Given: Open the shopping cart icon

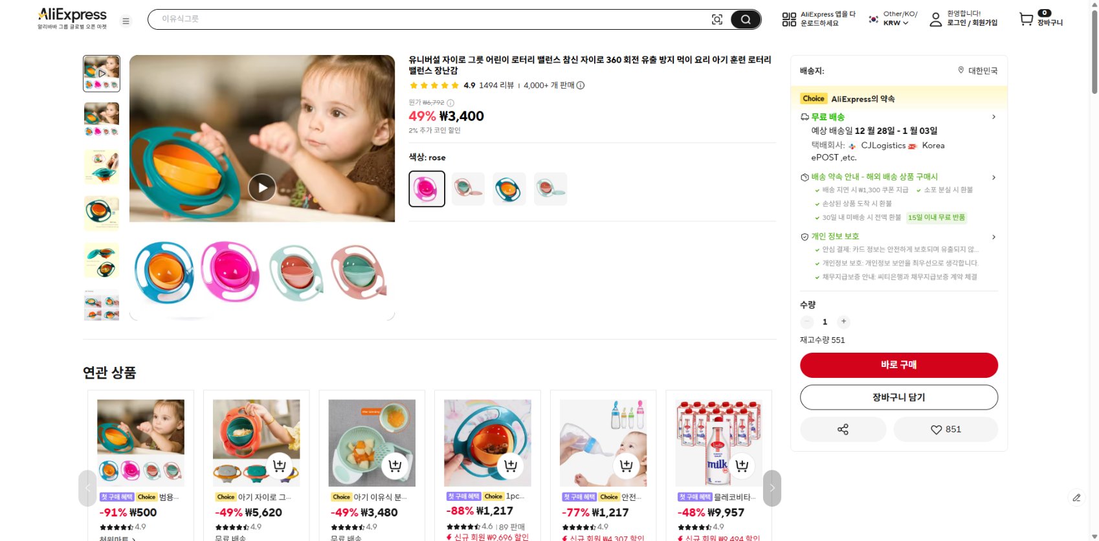Looking at the screenshot, I should coord(1026,19).
